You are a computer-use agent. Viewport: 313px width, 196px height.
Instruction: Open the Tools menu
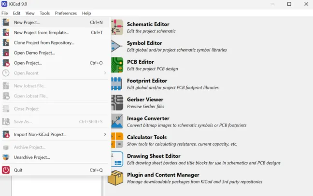tap(45, 13)
